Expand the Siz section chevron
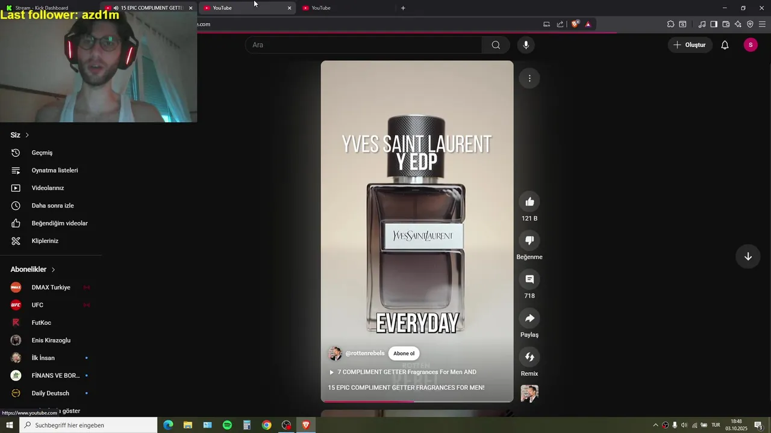Viewport: 771px width, 433px height. coord(27,135)
